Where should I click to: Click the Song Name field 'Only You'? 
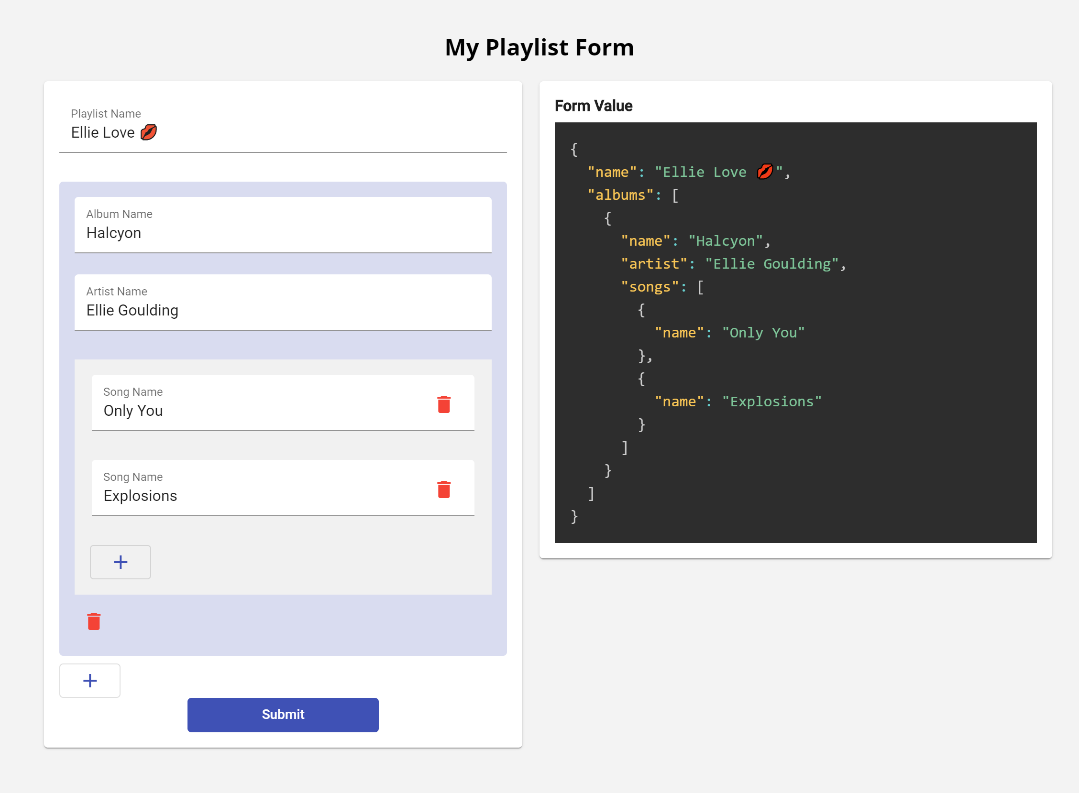pyautogui.click(x=259, y=411)
